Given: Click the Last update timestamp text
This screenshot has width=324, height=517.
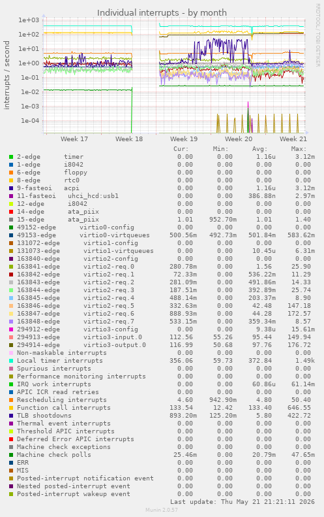Looking at the screenshot, I should tap(243, 502).
